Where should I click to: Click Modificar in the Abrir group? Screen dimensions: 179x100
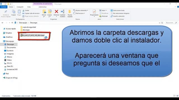[x=104, y=13]
